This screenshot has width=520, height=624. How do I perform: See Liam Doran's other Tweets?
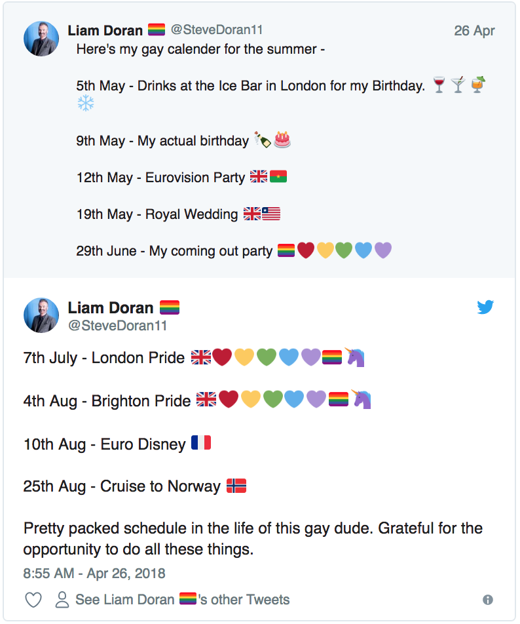(182, 599)
